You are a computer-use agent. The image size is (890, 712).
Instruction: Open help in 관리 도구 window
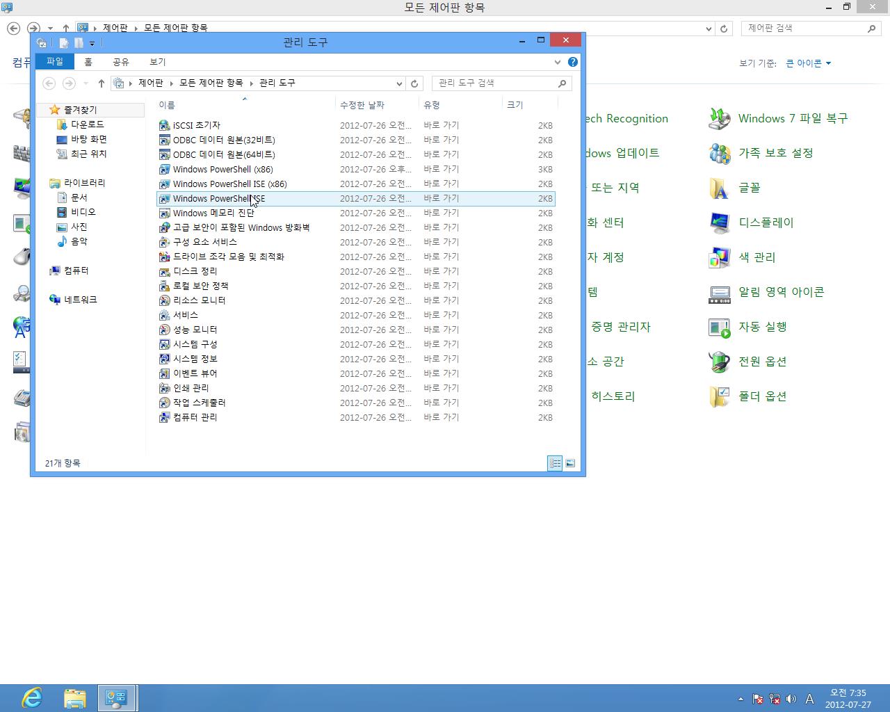[572, 62]
